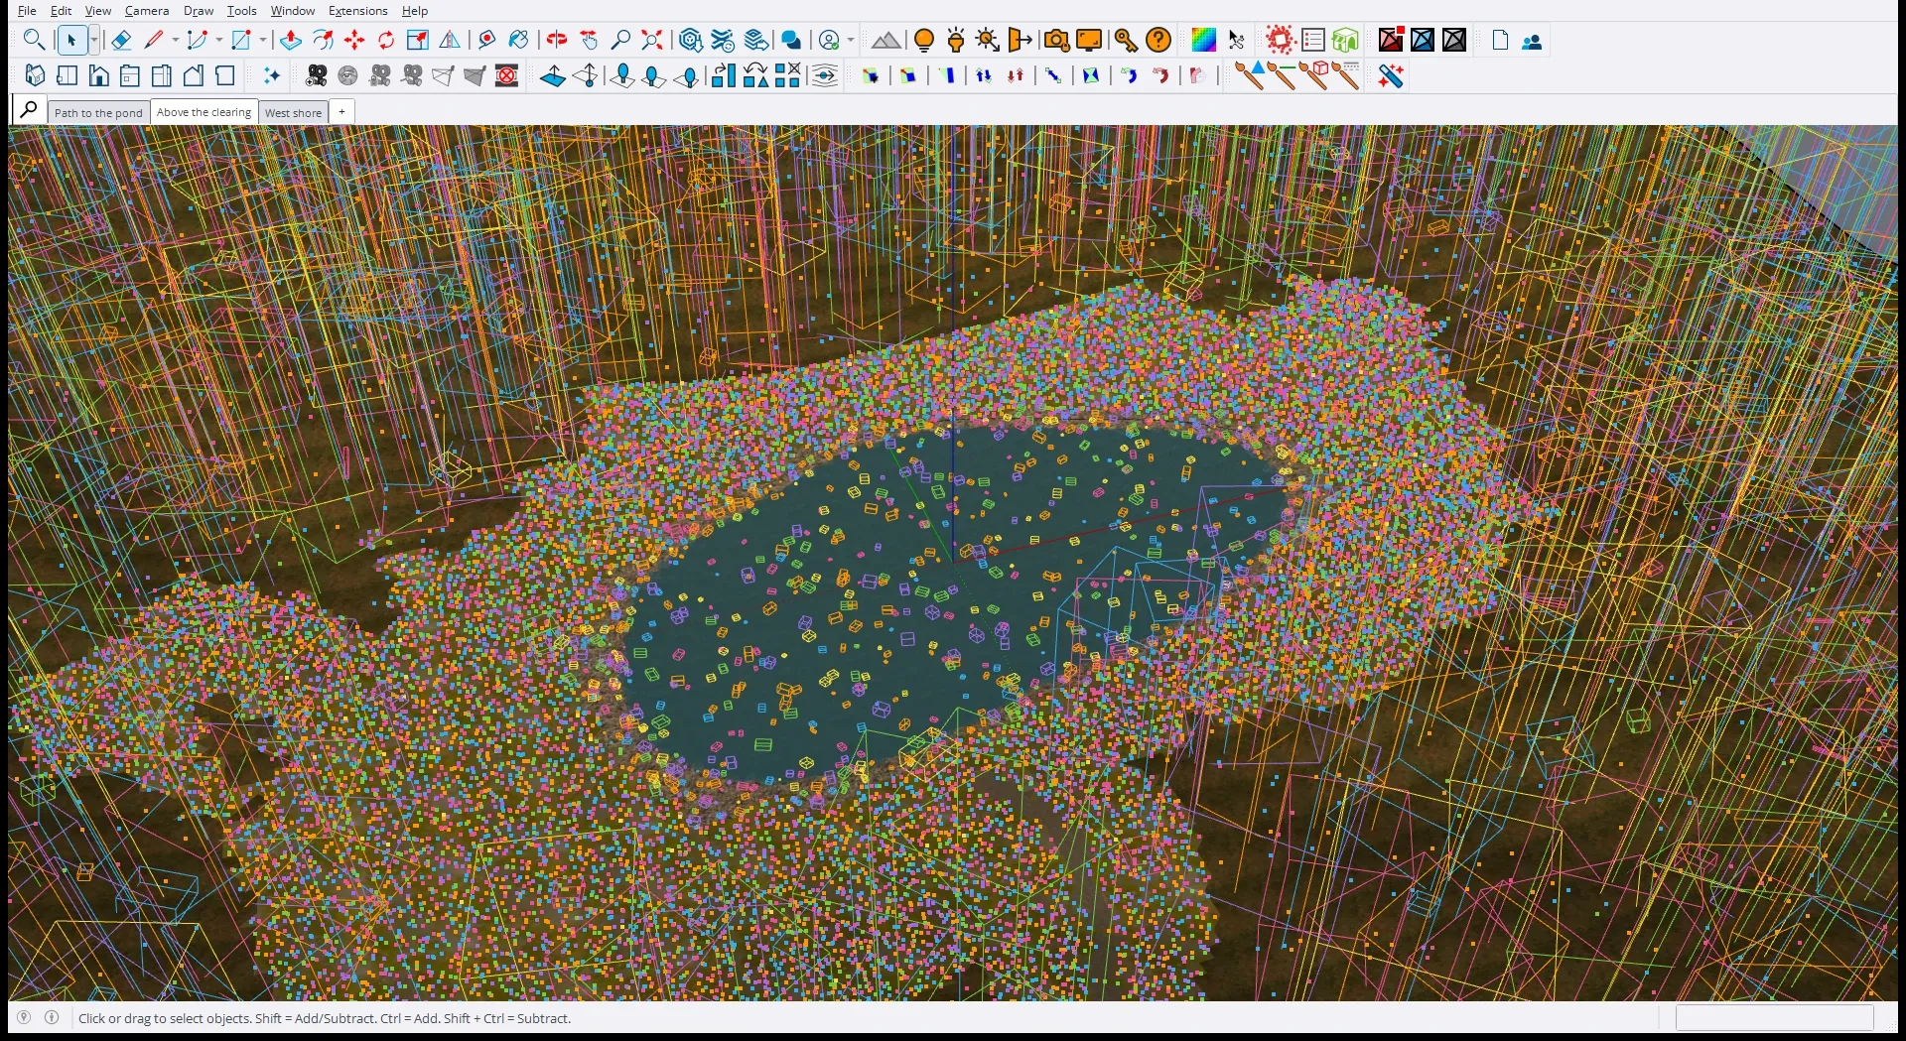Click the orange key icon
This screenshot has height=1041, width=1906.
coord(1125,41)
